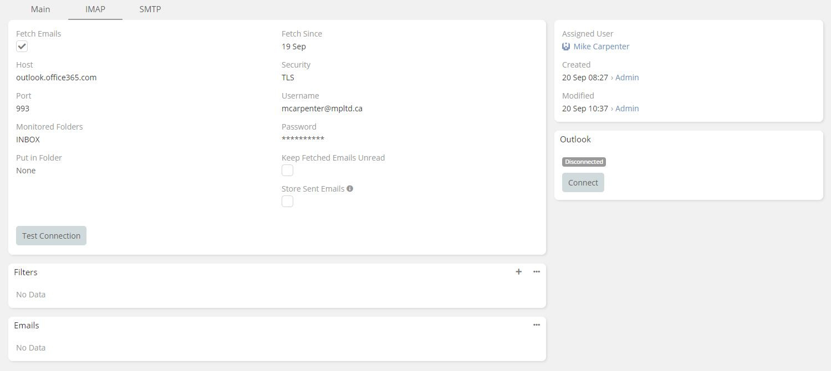Open the Mike Carpenter user link
This screenshot has width=831, height=371.
[x=601, y=47]
